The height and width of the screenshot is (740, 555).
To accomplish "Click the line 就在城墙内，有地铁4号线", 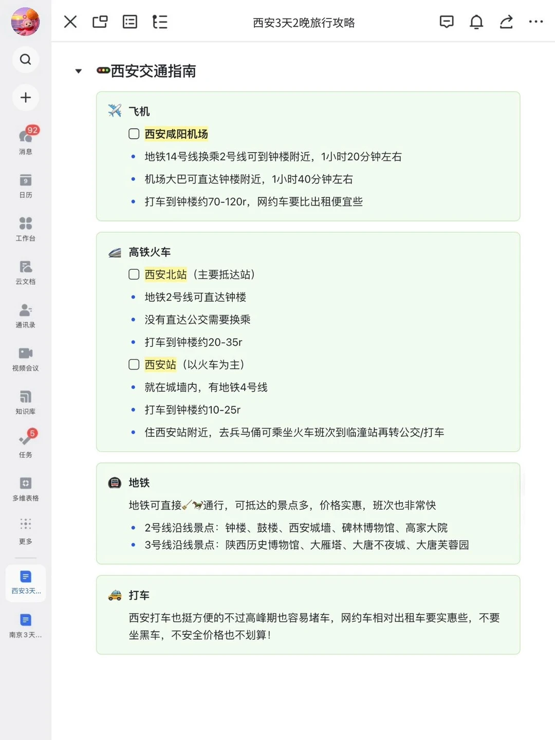I will coord(206,387).
